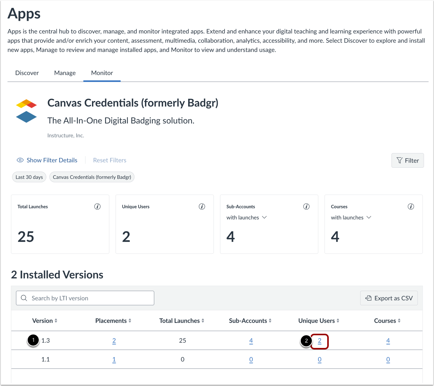Click Reset Filters link
Screen dimensions: 434x386
coord(109,160)
